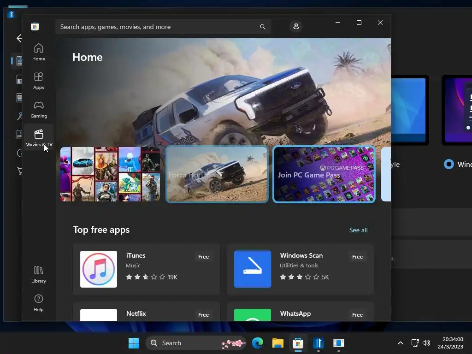
Task: Click Utilities & tools under Windows Scan
Action: click(x=299, y=265)
